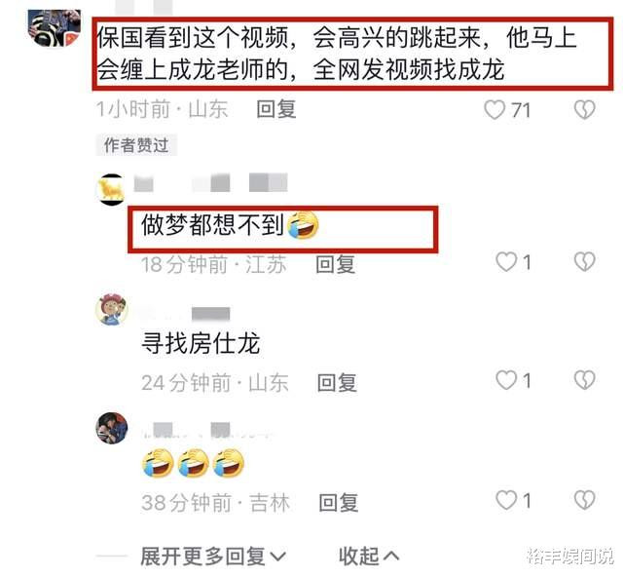Reply to the 24分钟前 山东 comment
623x577 pixels.
pyautogui.click(x=337, y=383)
